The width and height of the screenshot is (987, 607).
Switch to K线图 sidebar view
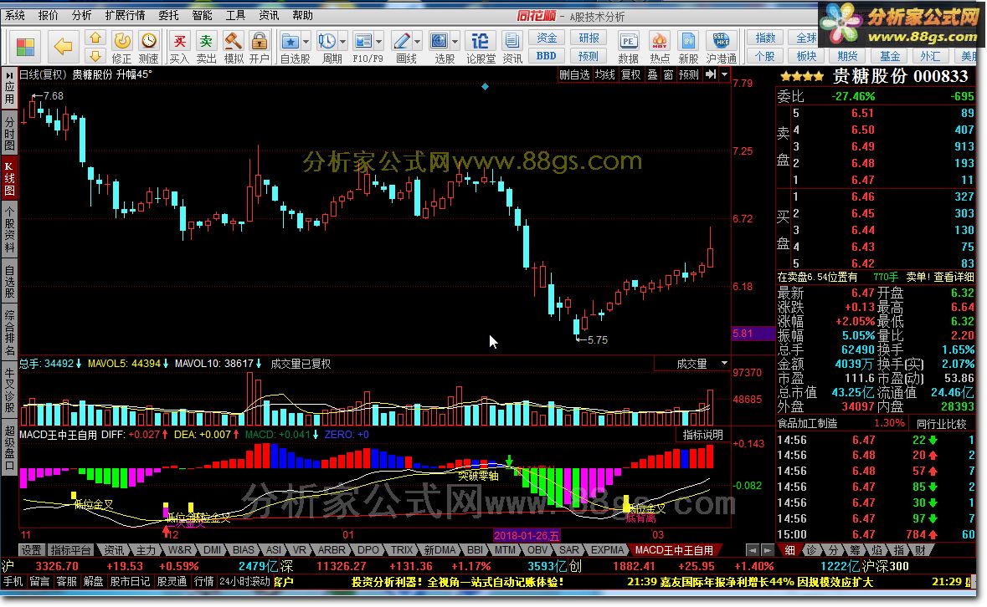pyautogui.click(x=9, y=177)
